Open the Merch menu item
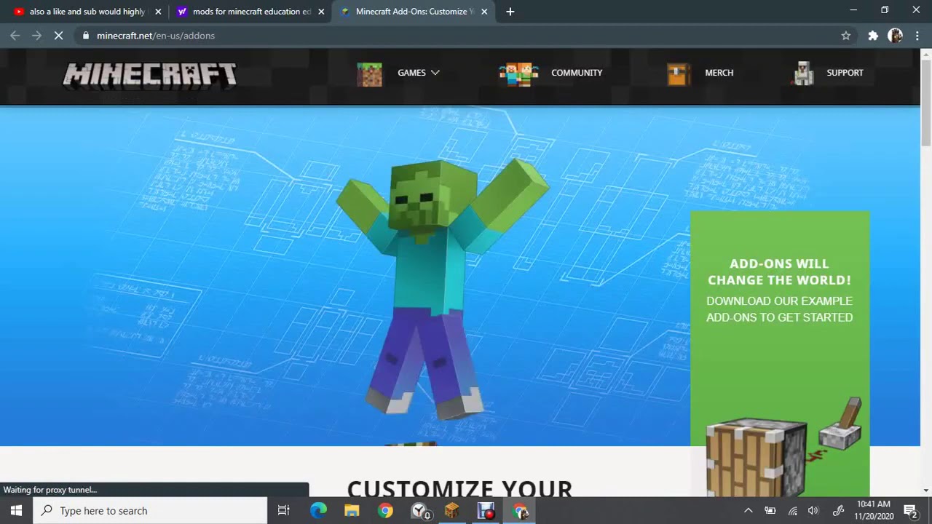This screenshot has height=524, width=932. (x=719, y=73)
